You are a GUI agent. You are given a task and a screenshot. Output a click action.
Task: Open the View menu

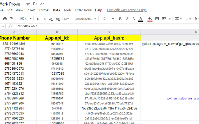[19, 10]
